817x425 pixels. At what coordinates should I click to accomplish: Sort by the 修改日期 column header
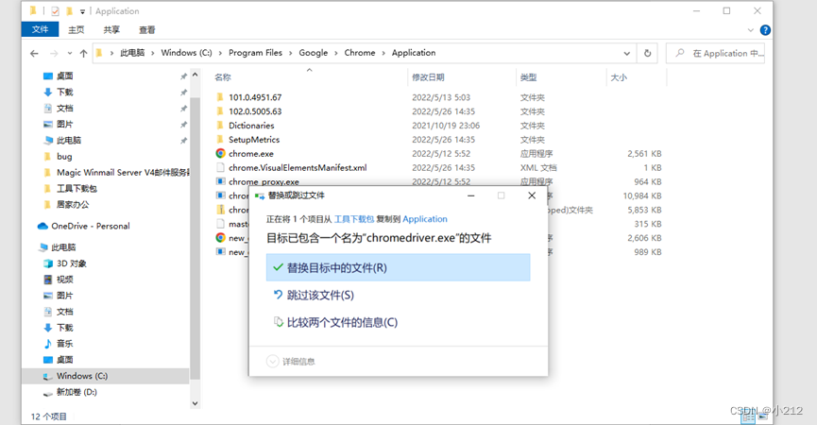click(428, 77)
